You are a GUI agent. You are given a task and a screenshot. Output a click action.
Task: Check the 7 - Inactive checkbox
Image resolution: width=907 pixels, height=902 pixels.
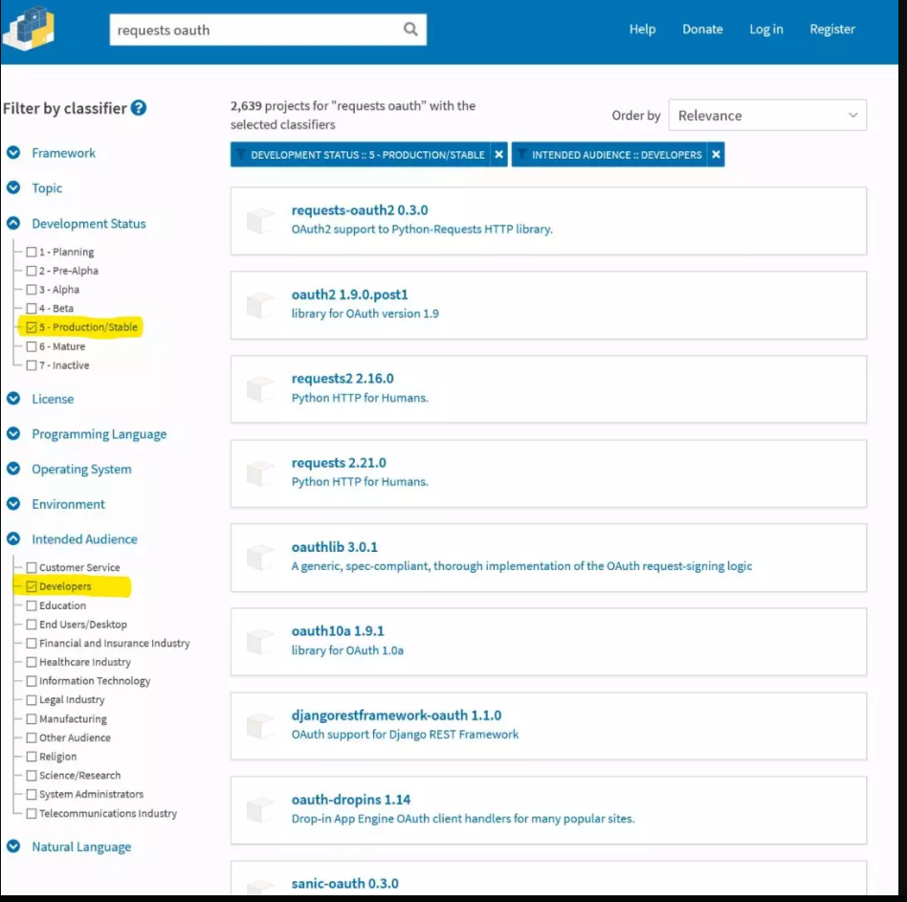click(x=32, y=365)
